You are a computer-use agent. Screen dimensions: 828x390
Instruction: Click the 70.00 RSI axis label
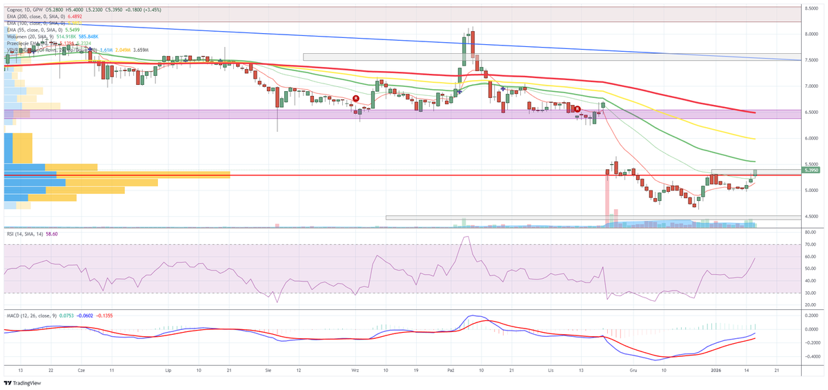[x=810, y=244]
